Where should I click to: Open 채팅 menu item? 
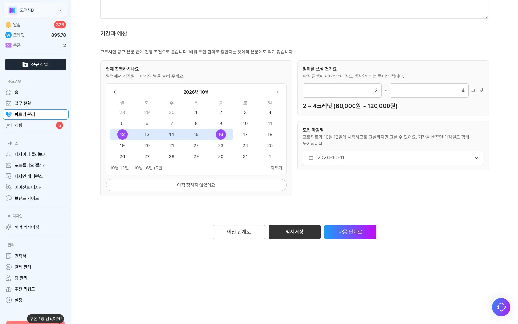36,125
